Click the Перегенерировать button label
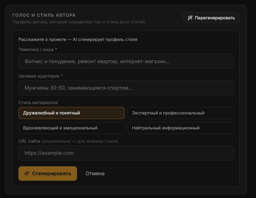This screenshot has width=256, height=198. coord(215,18)
